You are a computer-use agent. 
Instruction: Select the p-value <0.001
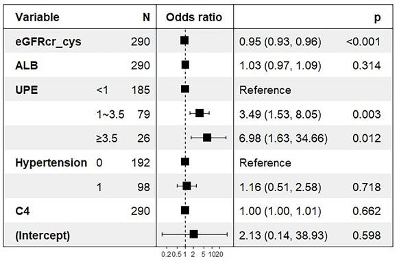coord(363,42)
